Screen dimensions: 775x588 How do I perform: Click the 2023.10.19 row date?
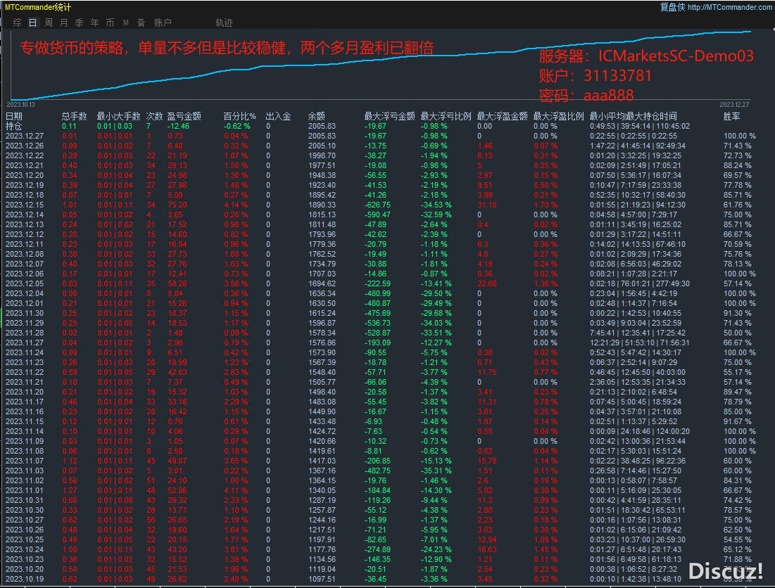point(25,579)
